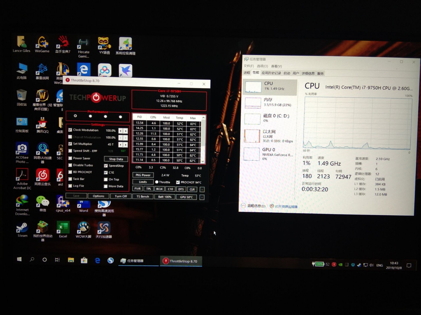This screenshot has height=315, width=421.
Task: Open the Adobe Acrobat DC icon
Action: pos(22,179)
